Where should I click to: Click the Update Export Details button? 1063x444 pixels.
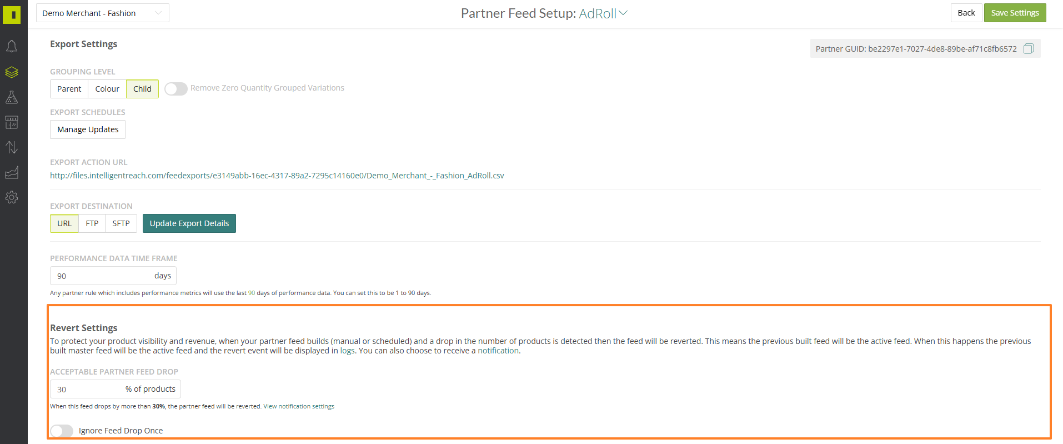(189, 223)
